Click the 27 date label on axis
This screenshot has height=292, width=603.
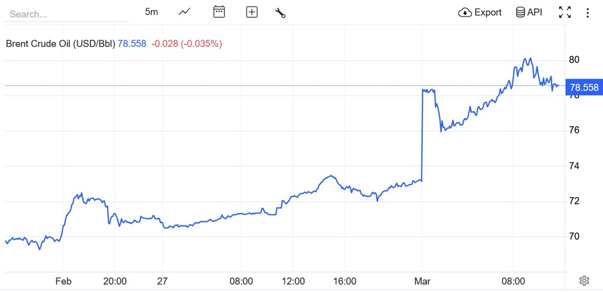click(162, 281)
